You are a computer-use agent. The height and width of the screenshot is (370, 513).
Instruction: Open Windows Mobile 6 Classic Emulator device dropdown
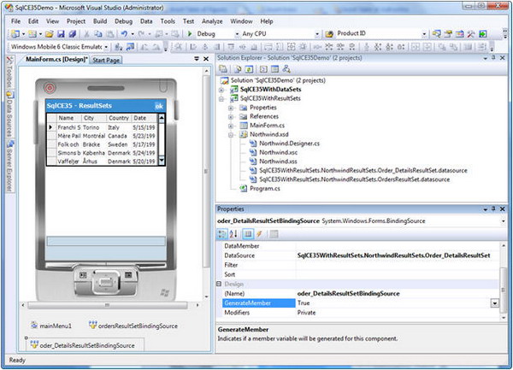(x=106, y=47)
